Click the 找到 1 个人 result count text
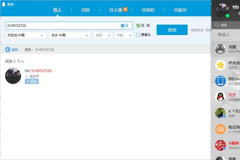Image resolution: width=240 pixels, height=160 pixels. [x=15, y=61]
